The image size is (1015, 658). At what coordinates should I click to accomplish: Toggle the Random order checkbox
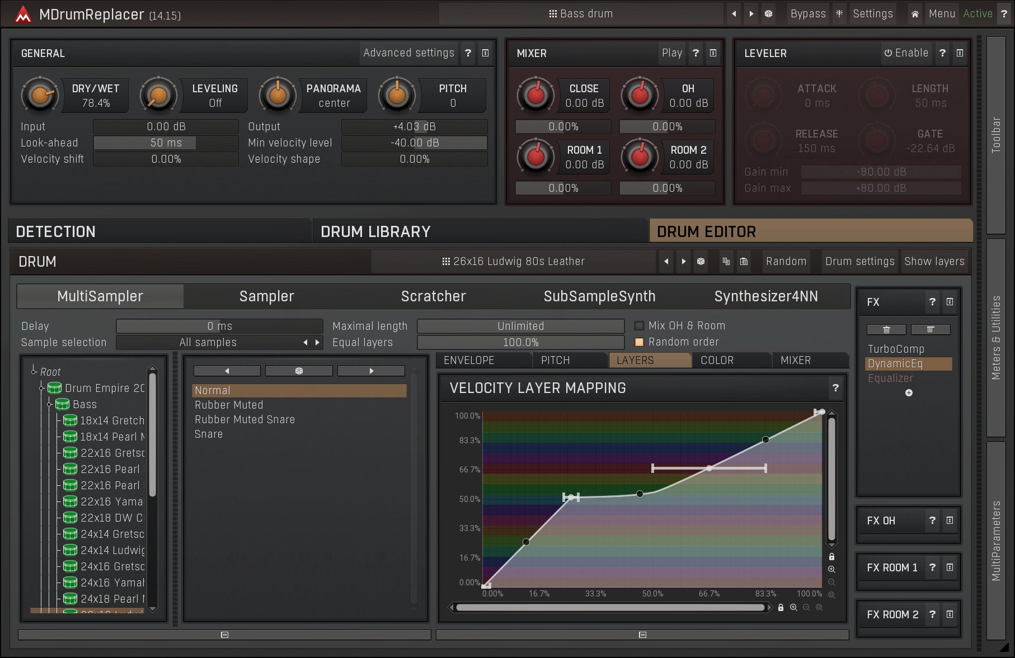click(x=639, y=342)
